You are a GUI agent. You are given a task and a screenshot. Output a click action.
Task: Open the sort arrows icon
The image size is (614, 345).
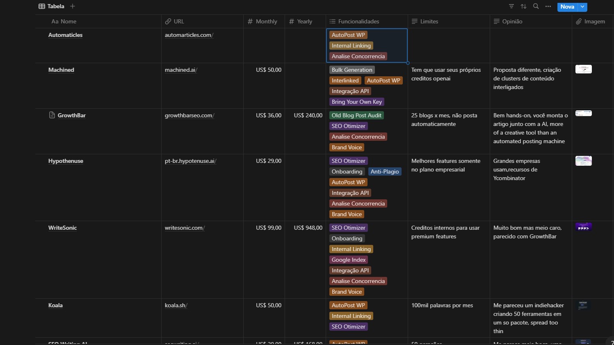[523, 7]
